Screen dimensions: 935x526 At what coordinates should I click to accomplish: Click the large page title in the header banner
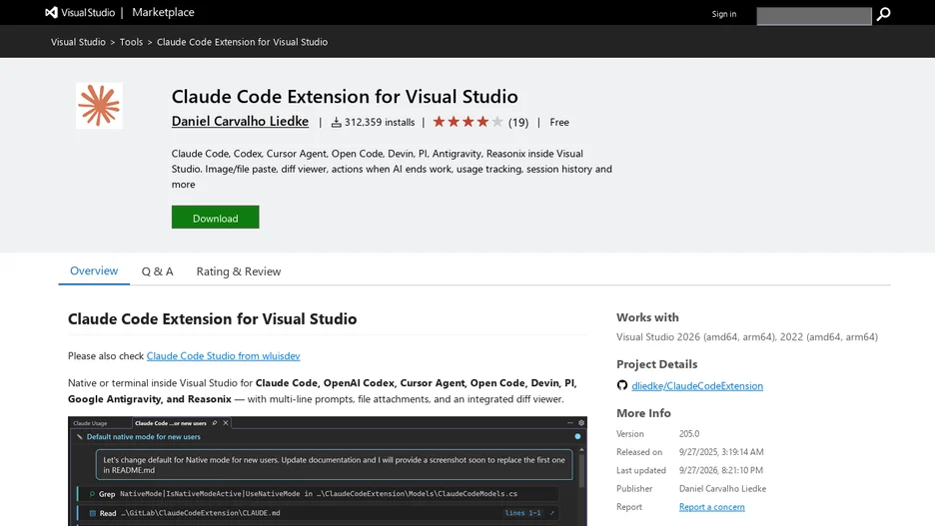tap(345, 96)
